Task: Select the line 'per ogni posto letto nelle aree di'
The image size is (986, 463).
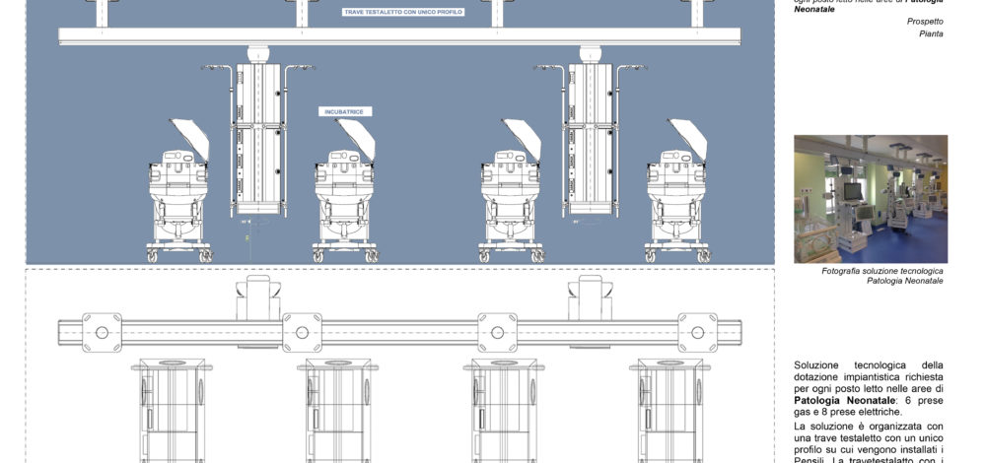Action: 869,389
